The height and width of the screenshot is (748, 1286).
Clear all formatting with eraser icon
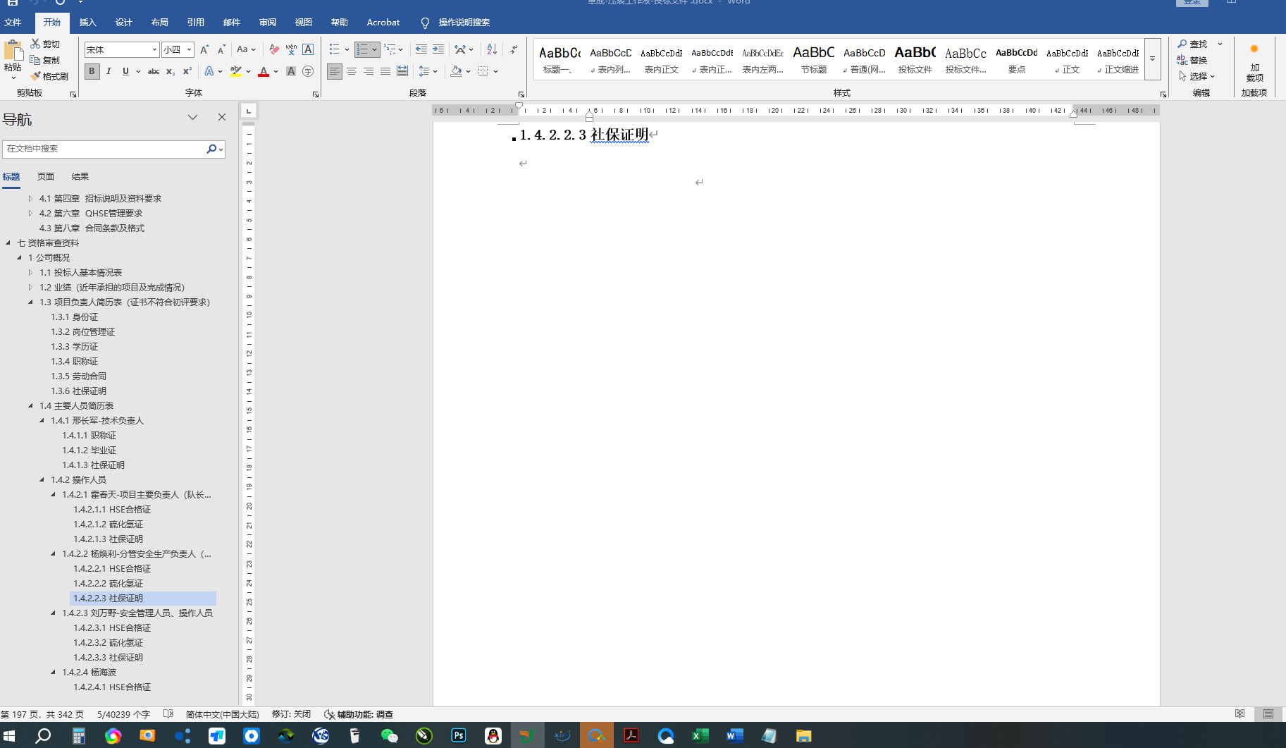tap(274, 49)
